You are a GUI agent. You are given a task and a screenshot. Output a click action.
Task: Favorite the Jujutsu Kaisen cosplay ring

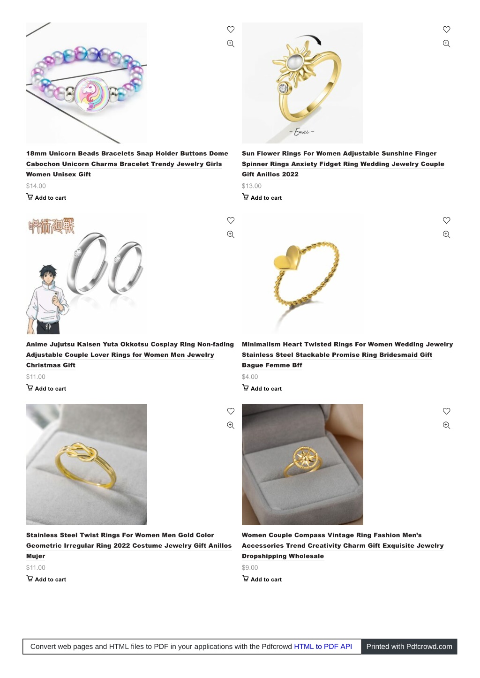coord(231,220)
